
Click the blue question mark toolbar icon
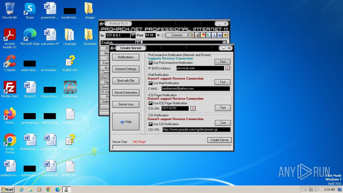[x=220, y=35]
